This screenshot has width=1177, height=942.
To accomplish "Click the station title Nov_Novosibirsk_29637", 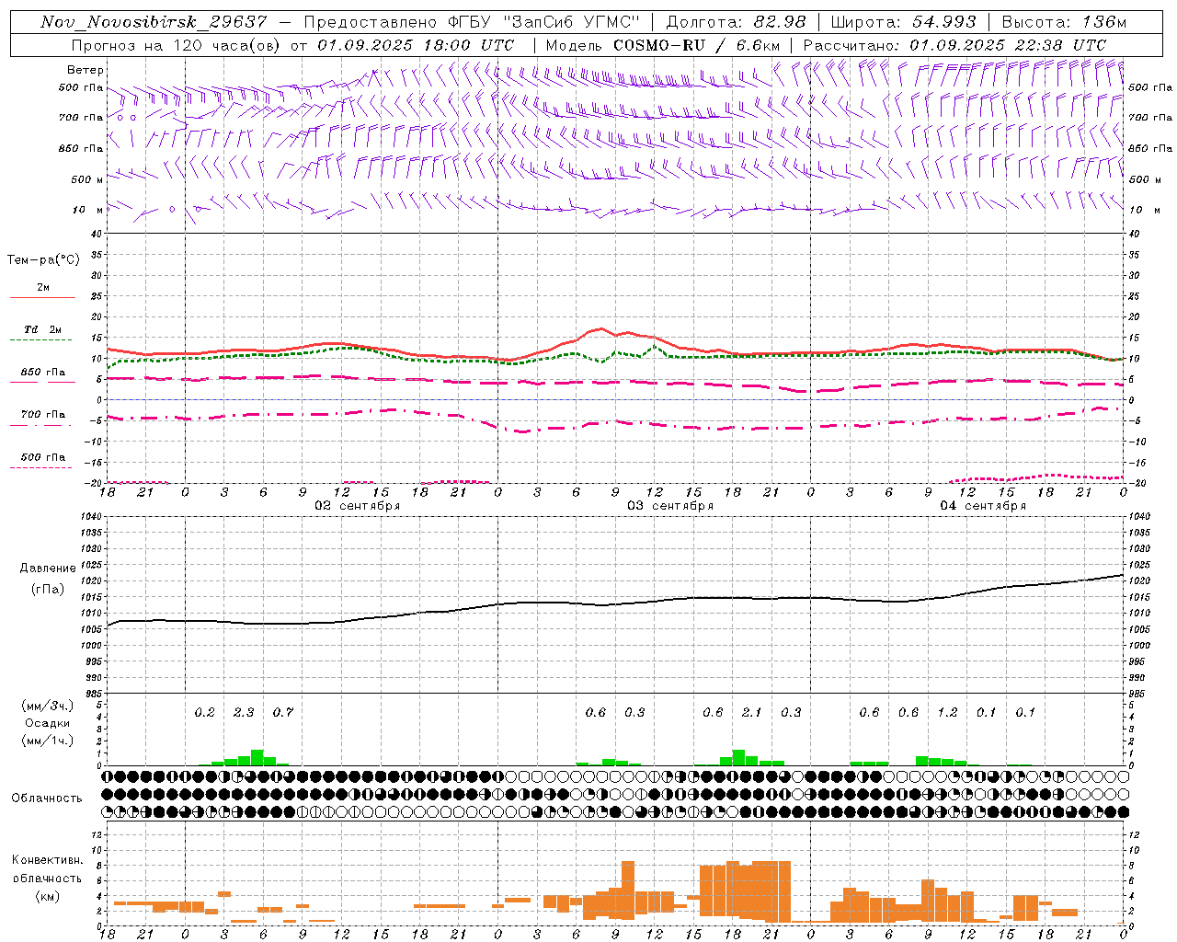I will (154, 22).
